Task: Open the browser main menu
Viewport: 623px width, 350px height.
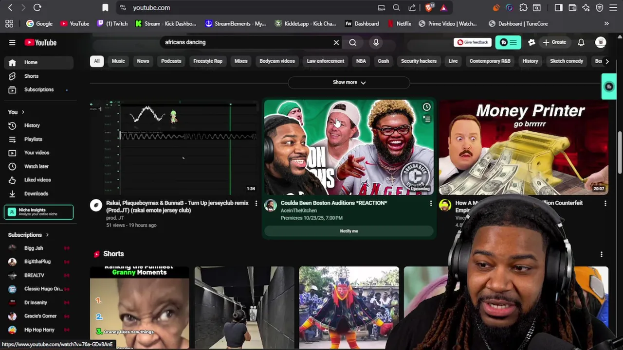Action: pyautogui.click(x=613, y=8)
